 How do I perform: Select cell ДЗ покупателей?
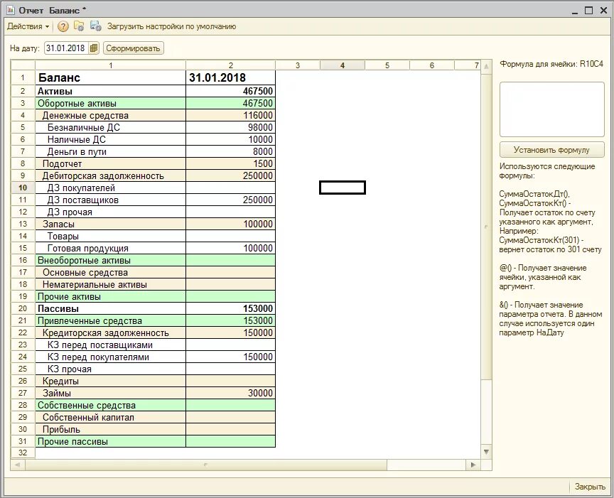[x=110, y=188]
